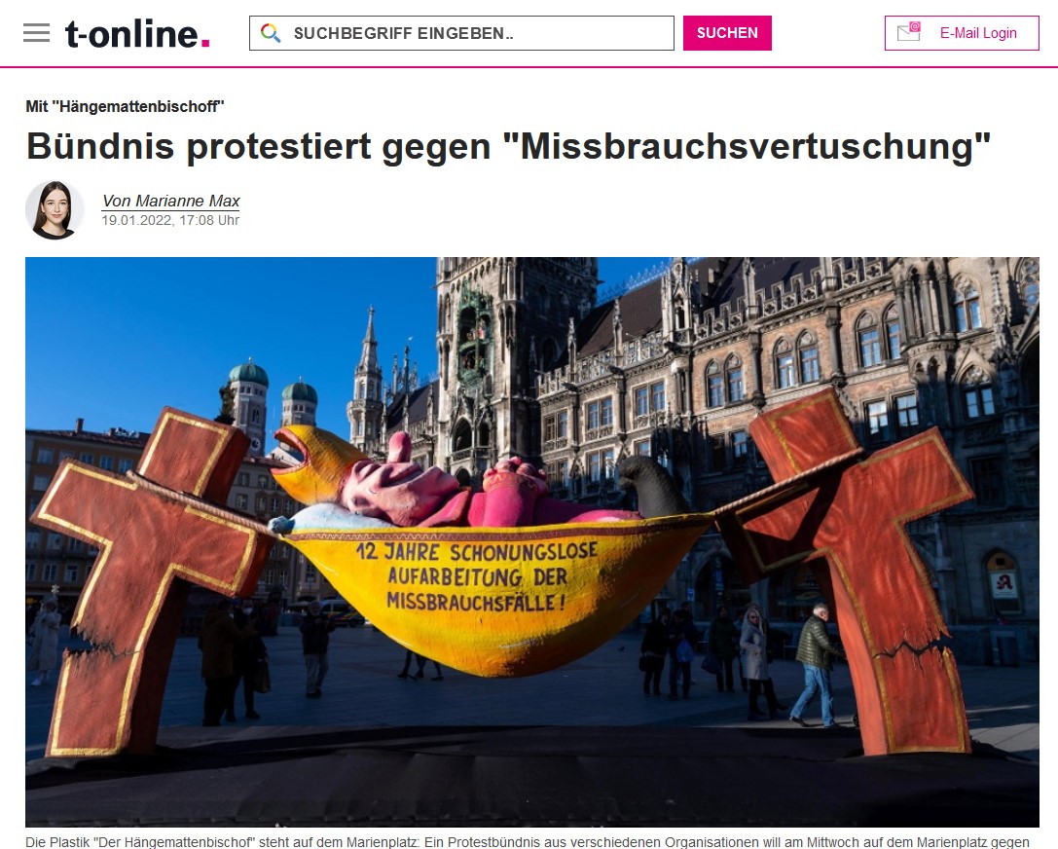Click the kicker 'Mit Hängemattenbischof'

tap(125, 106)
